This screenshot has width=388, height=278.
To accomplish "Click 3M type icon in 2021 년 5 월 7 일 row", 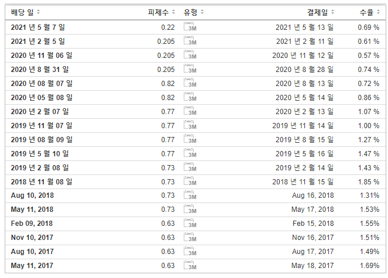I will tap(190, 27).
